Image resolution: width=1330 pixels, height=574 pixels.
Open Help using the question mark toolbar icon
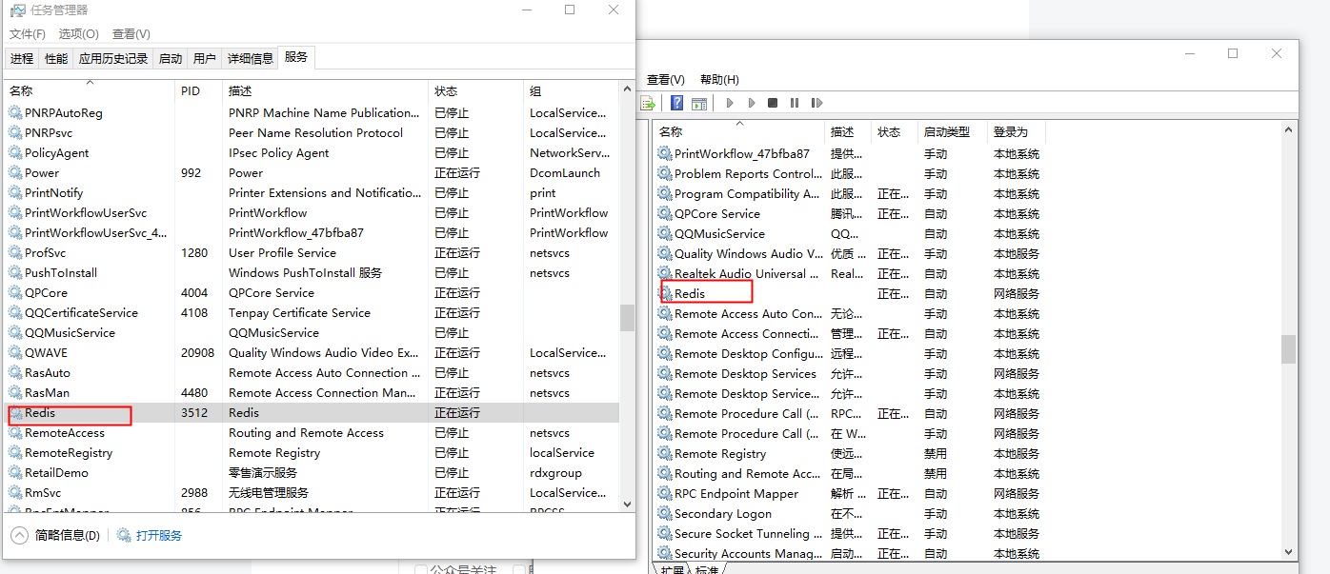[676, 103]
